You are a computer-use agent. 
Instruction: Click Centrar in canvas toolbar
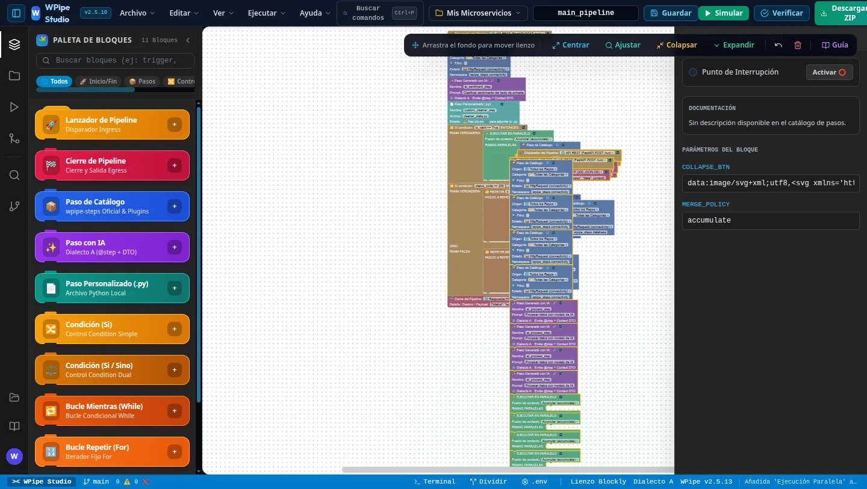click(571, 45)
